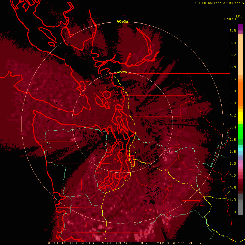This screenshot has width=245, height=245.
Task: Click the orange segment of the color scale
Action: [x=240, y=94]
